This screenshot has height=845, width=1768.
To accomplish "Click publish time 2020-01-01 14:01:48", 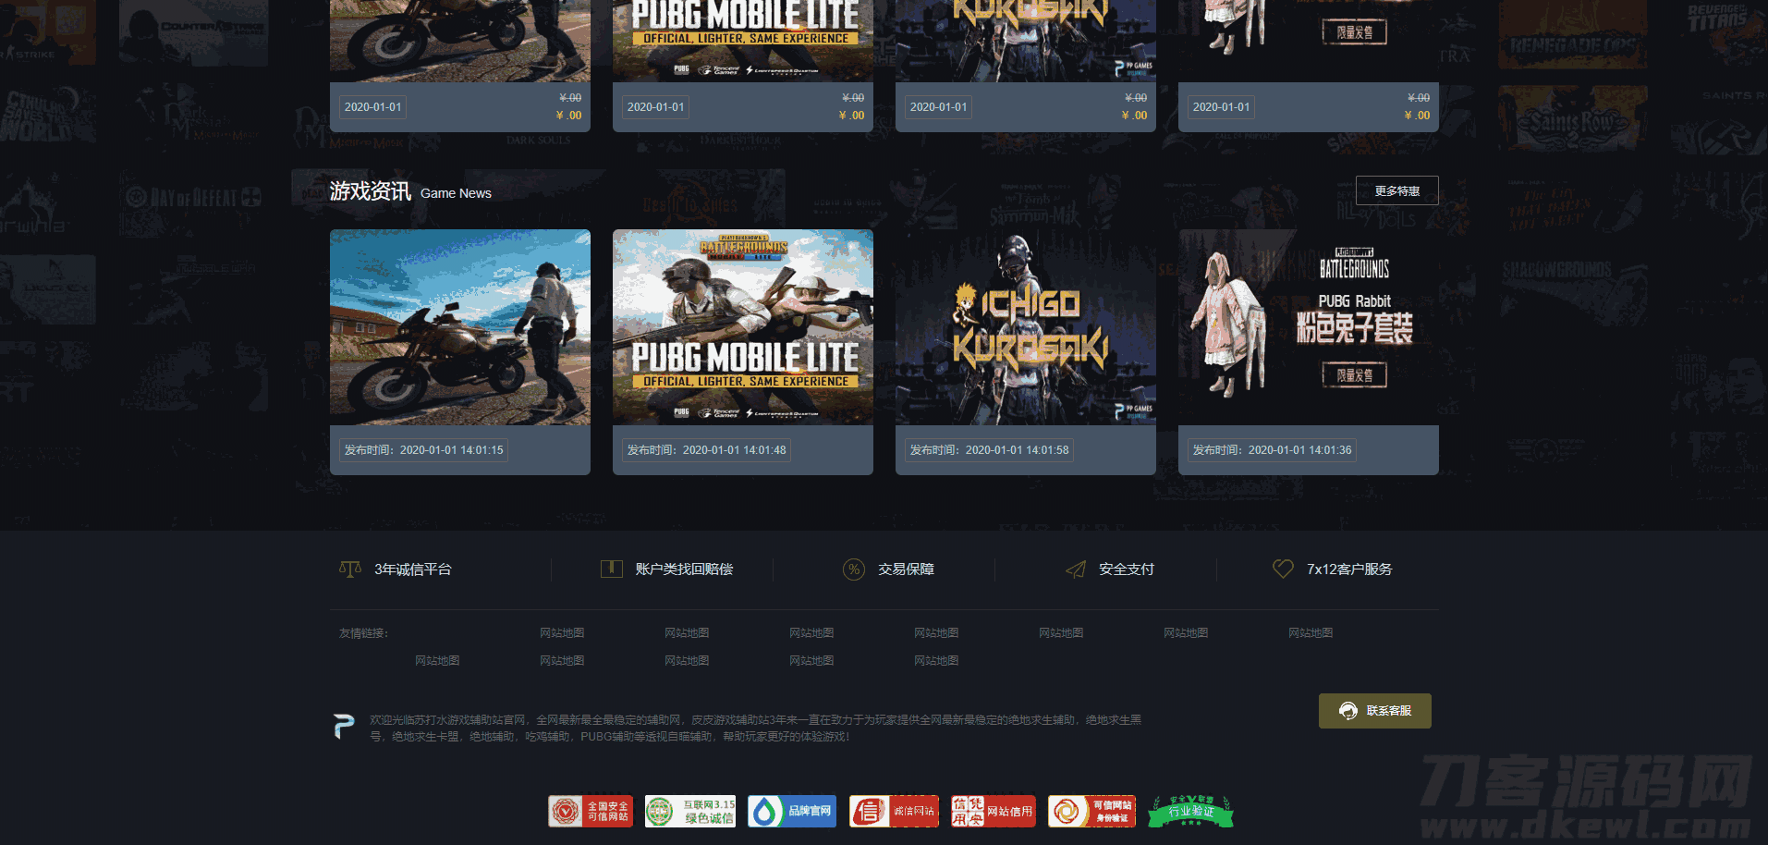I will pos(707,450).
